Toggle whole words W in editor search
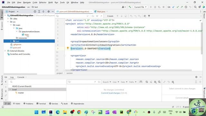The image size is (206, 116). click(x=97, y=16)
